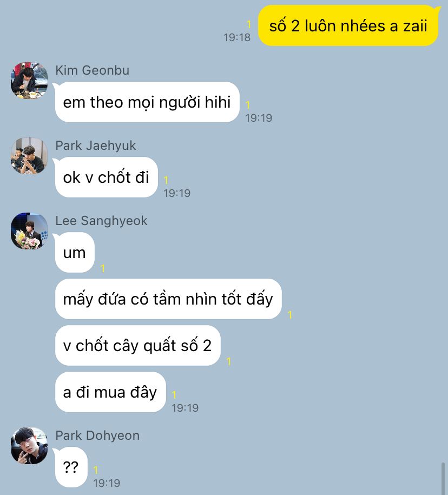Click the chat scrollbar thumb at right edge
Viewport: 448px width, 495px height.
tap(443, 479)
